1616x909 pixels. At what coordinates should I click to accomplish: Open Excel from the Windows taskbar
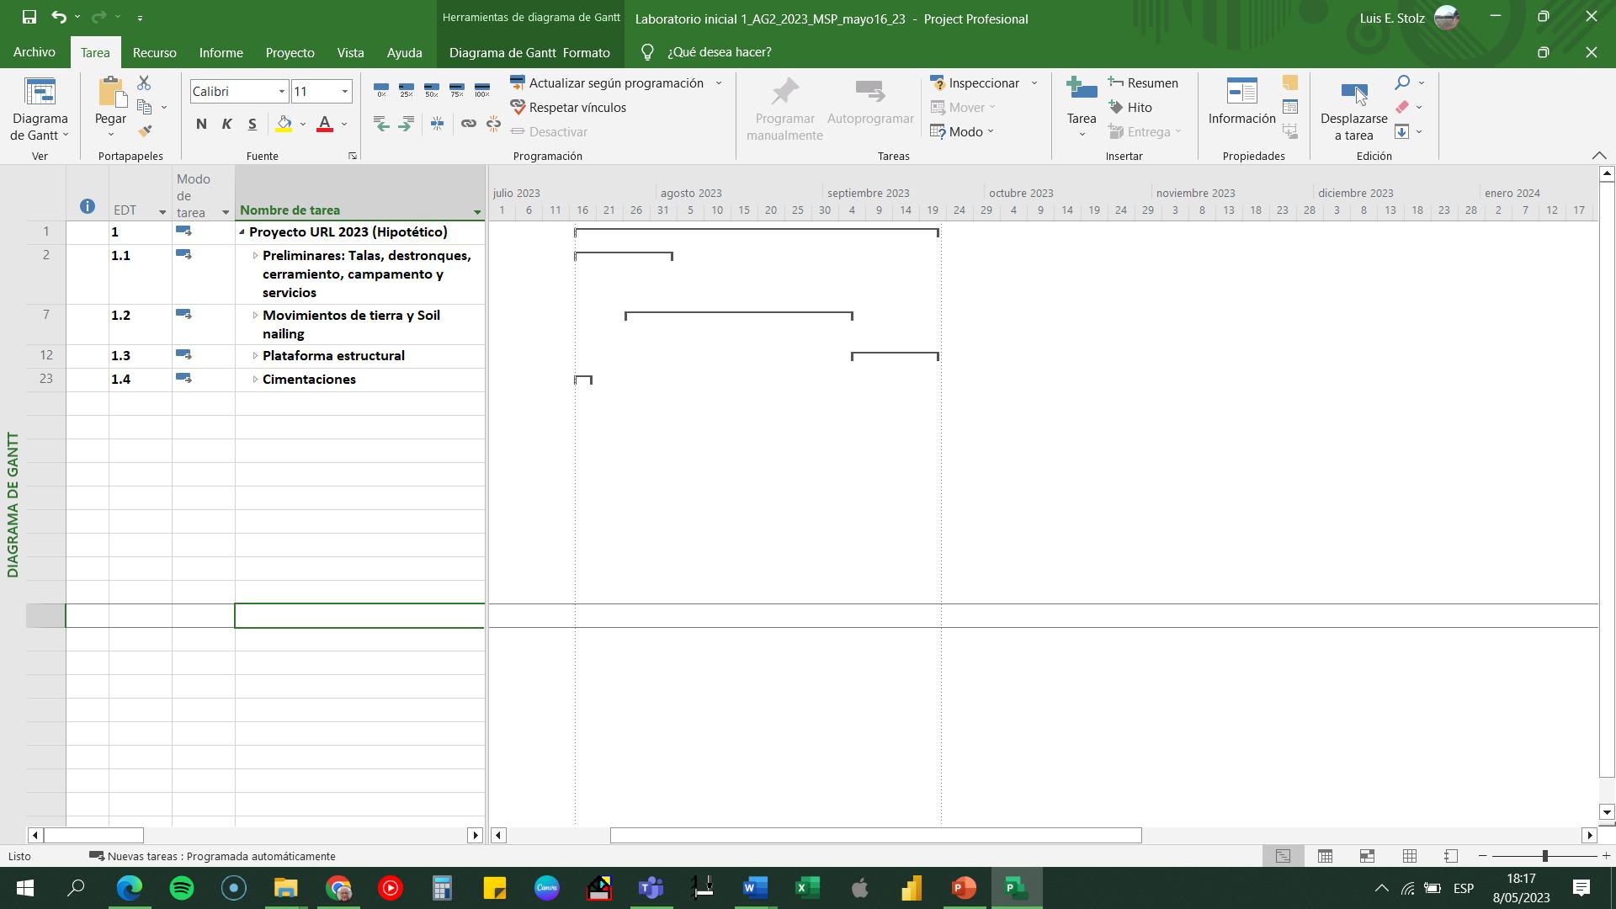point(807,888)
